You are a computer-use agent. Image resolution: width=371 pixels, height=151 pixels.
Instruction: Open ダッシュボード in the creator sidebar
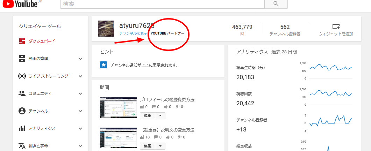[42, 41]
